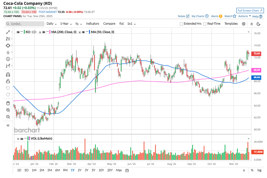Screen dimensions: 267x178
Task: Select the measure range tool icon
Action: tap(8, 66)
